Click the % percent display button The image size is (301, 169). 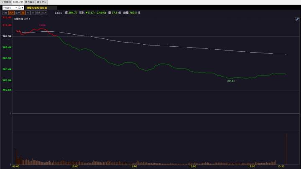(28, 13)
